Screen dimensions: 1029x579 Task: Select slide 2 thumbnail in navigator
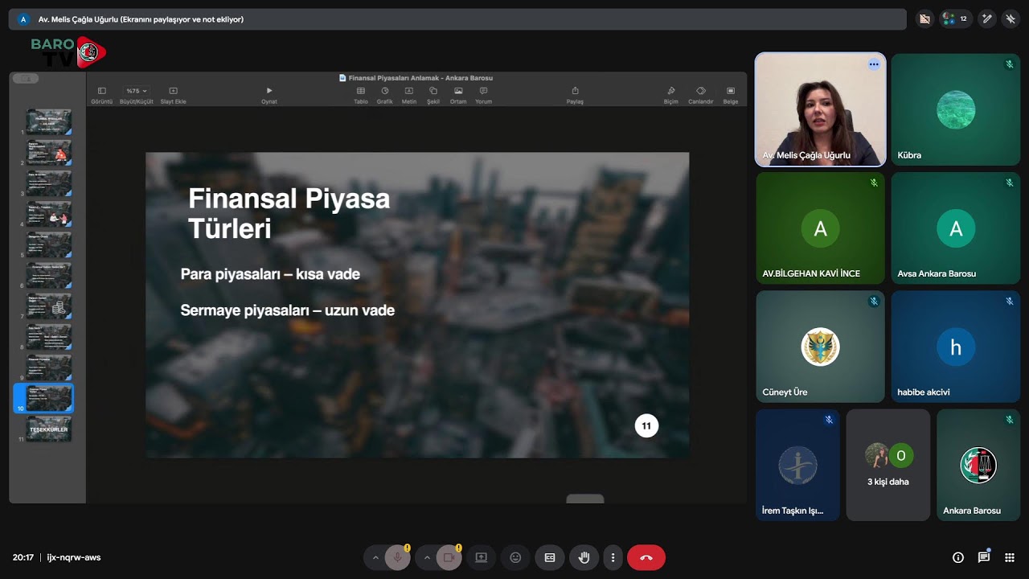pyautogui.click(x=49, y=152)
